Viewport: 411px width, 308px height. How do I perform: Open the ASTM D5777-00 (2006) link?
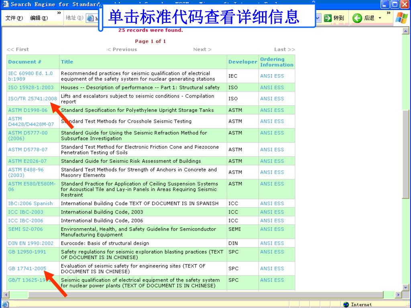[28, 136]
